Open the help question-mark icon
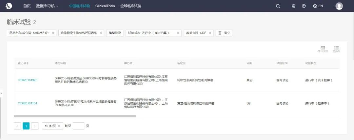Viewport: 354px width, 140px height. [304, 6]
